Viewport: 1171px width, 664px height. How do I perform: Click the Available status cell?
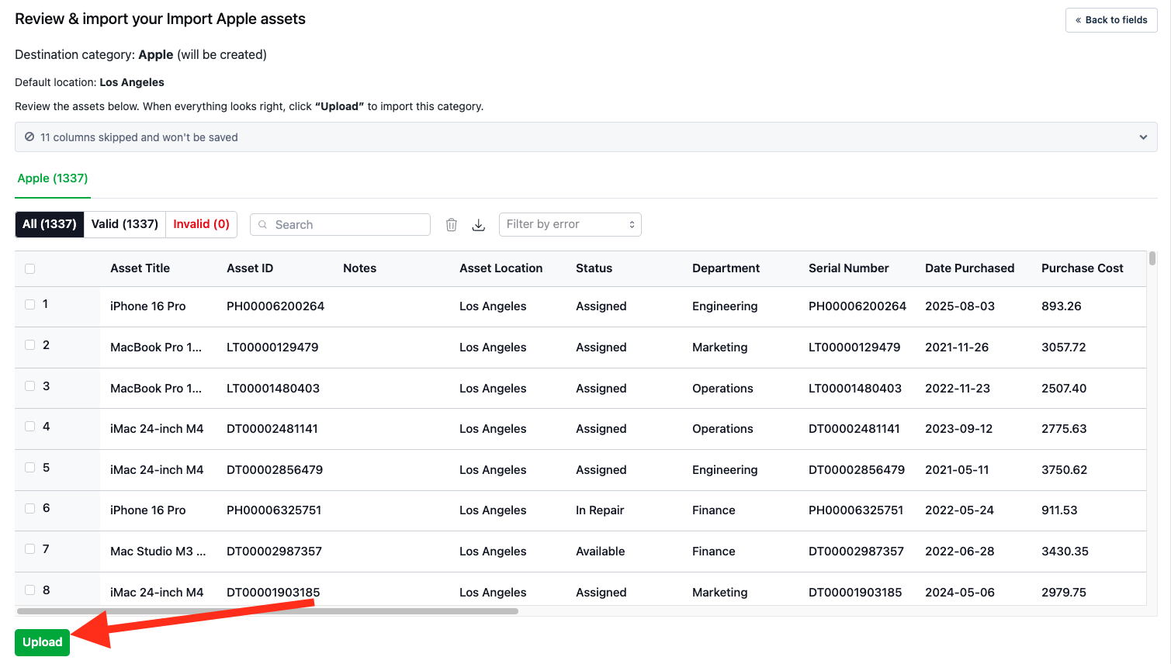pyautogui.click(x=601, y=552)
